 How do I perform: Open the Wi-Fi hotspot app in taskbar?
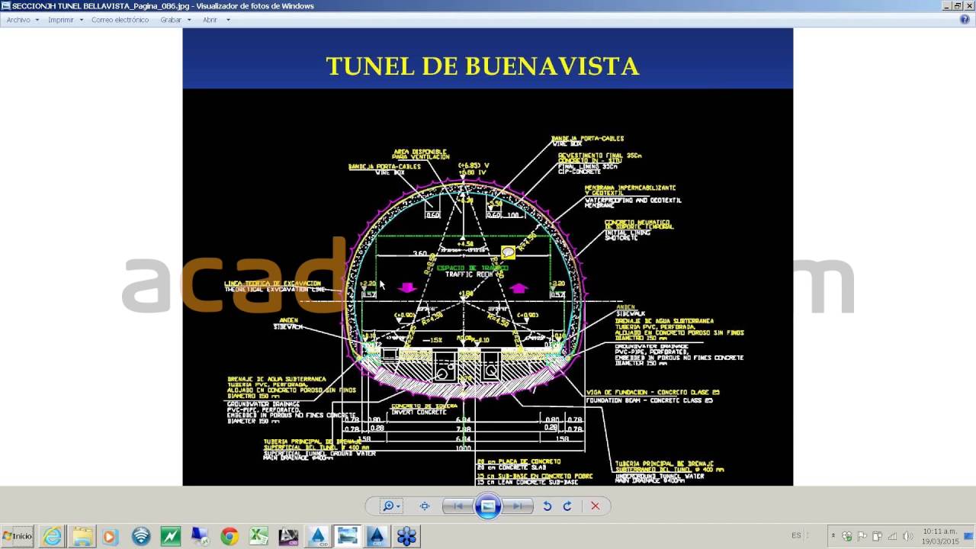[x=140, y=536]
